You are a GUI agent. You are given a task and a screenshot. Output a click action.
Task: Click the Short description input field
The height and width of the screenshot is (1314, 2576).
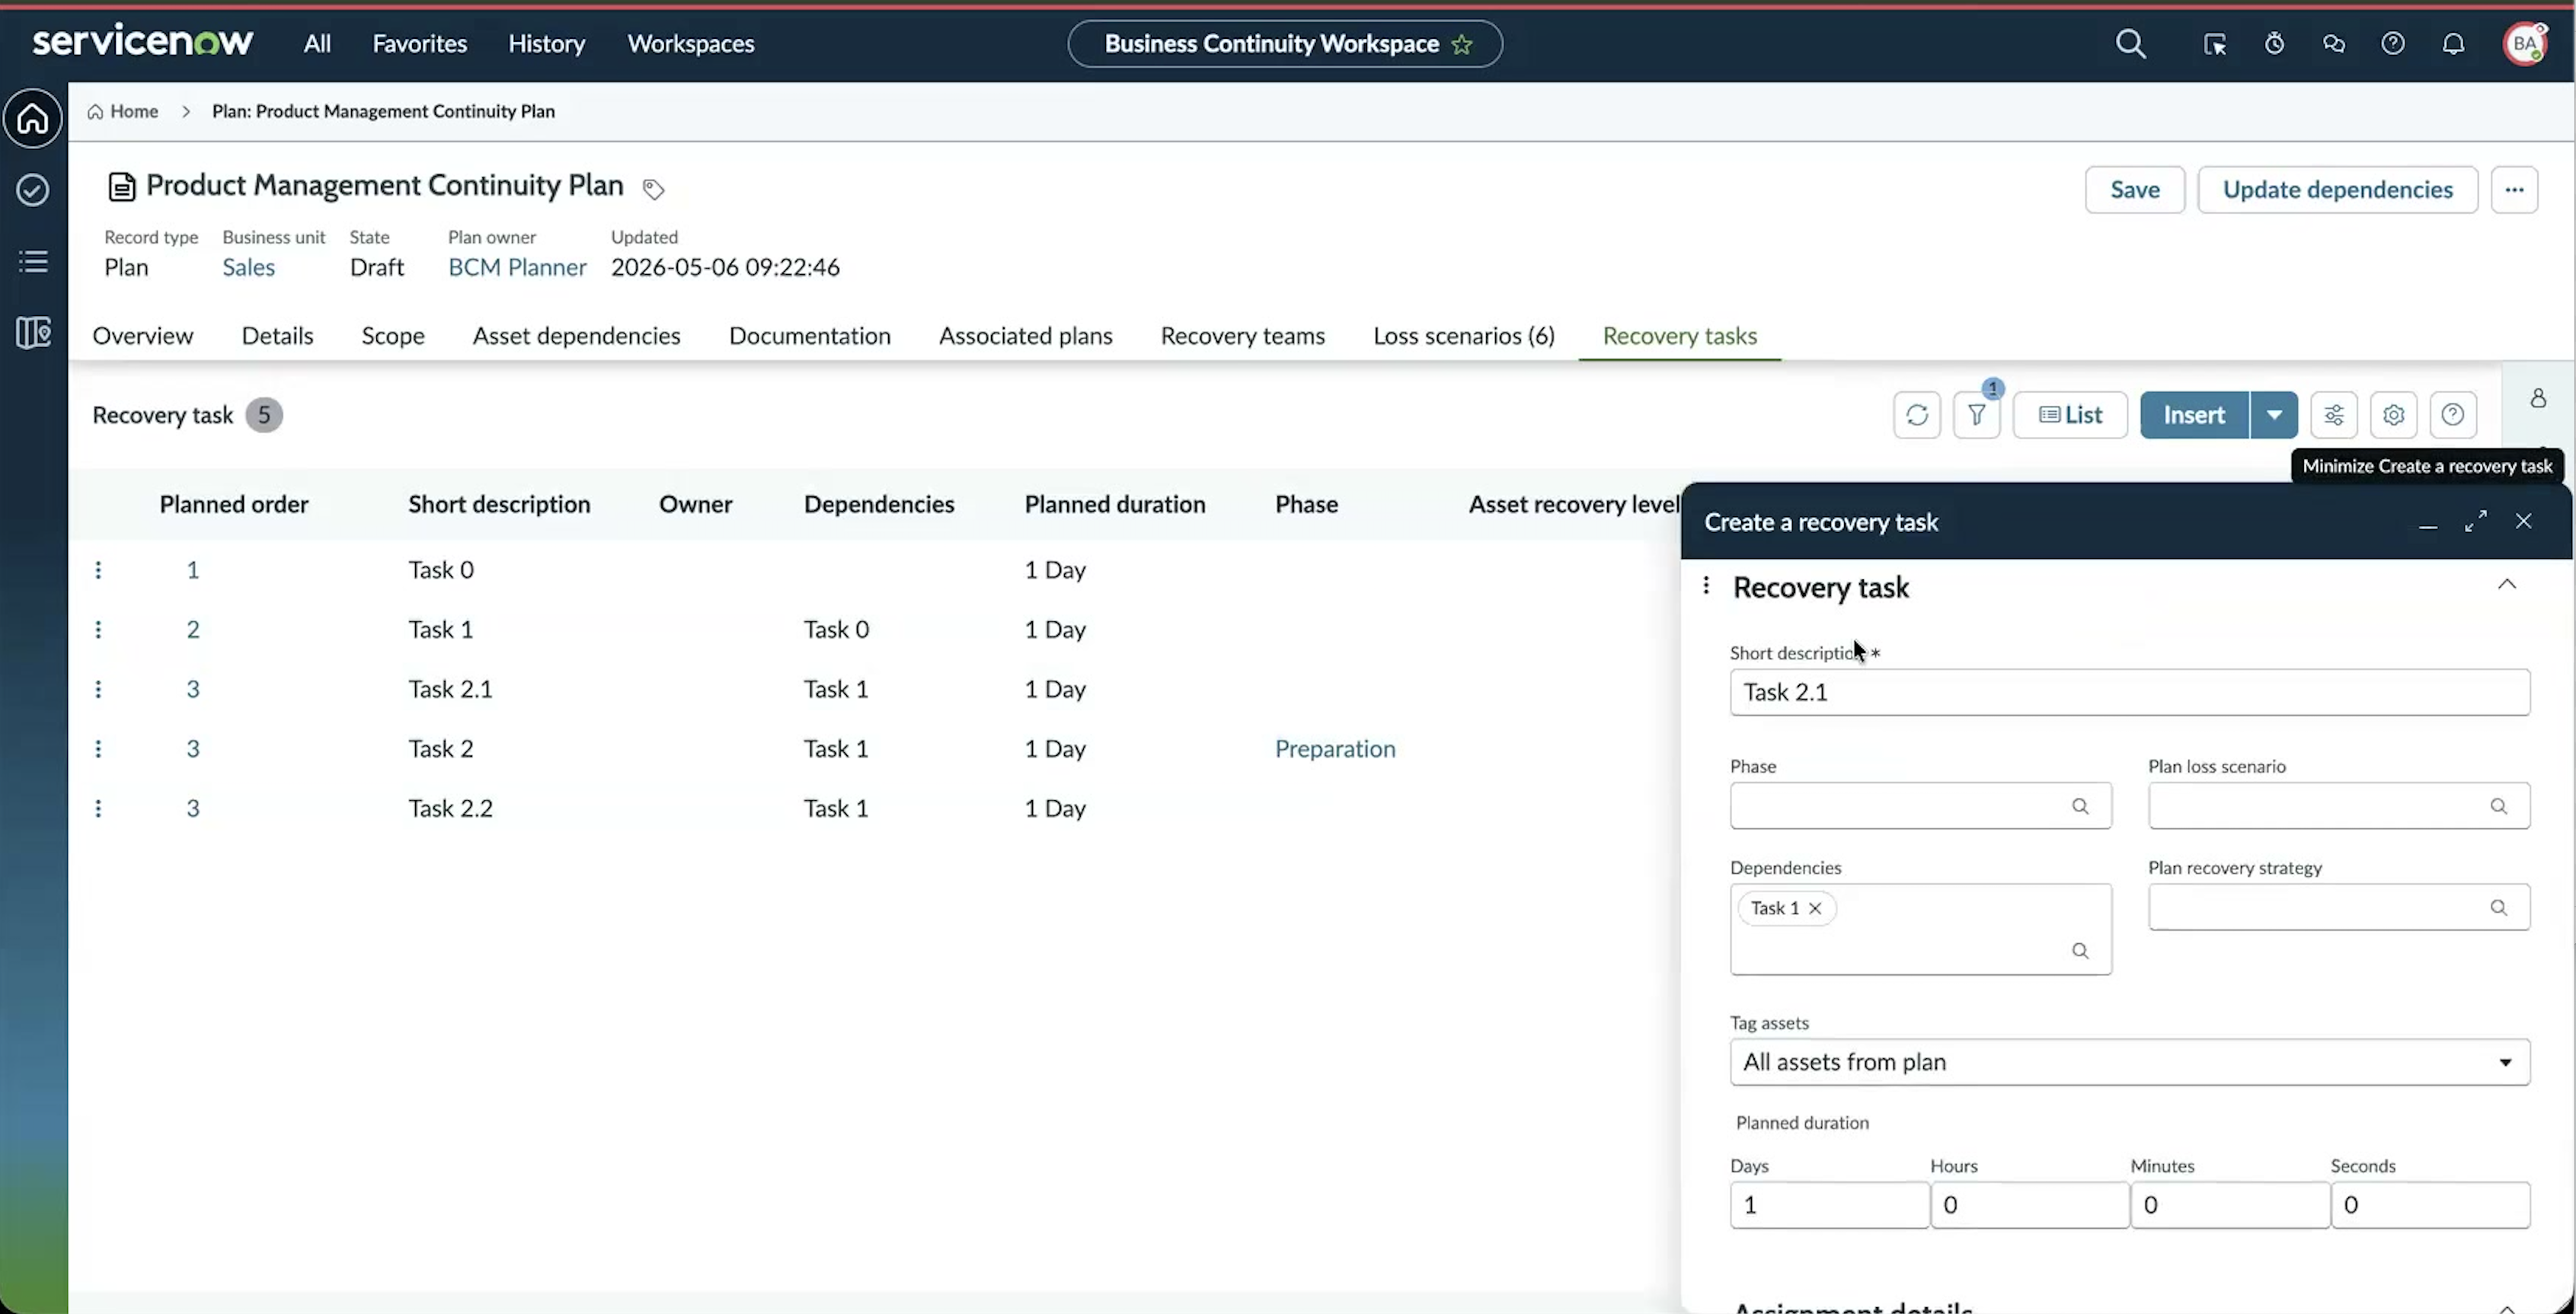point(2130,693)
